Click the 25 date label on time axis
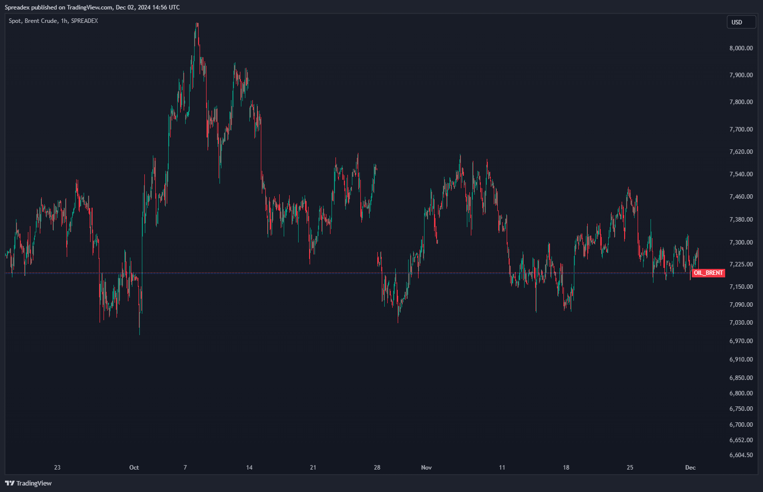The image size is (763, 492). click(630, 468)
